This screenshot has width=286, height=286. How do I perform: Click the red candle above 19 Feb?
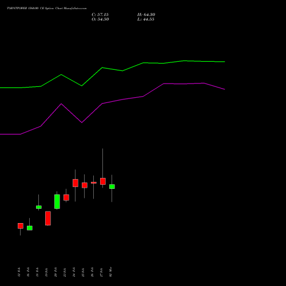click(x=48, y=219)
